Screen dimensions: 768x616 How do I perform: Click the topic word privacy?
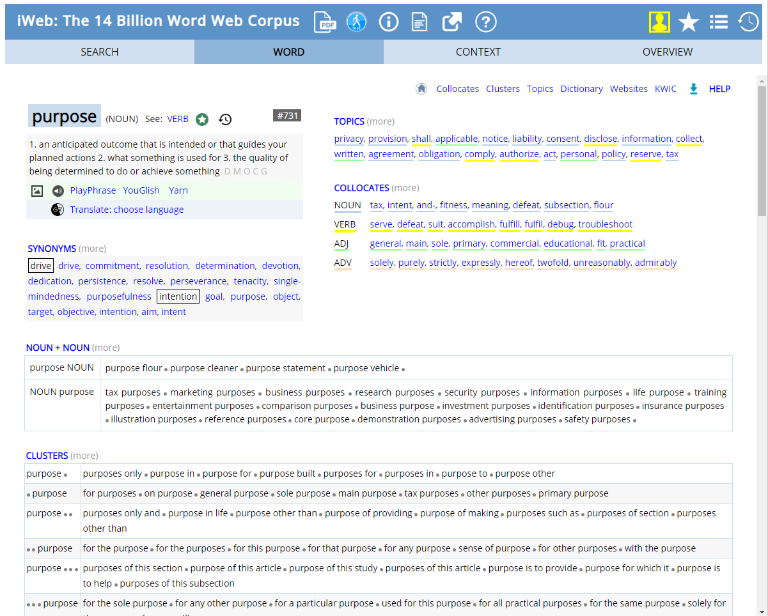tap(349, 139)
